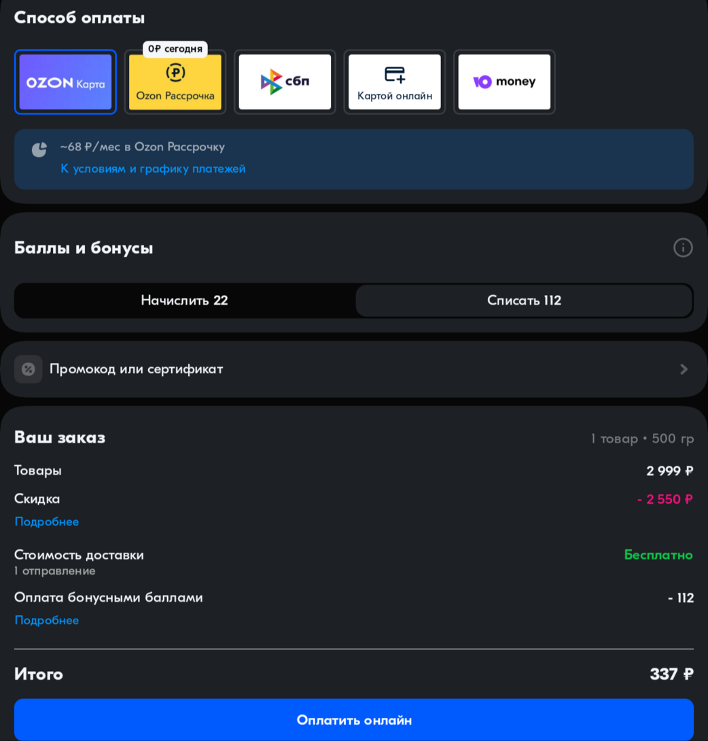The image size is (708, 741).
Task: Select Ozon Карта payment method
Action: pyautogui.click(x=65, y=82)
